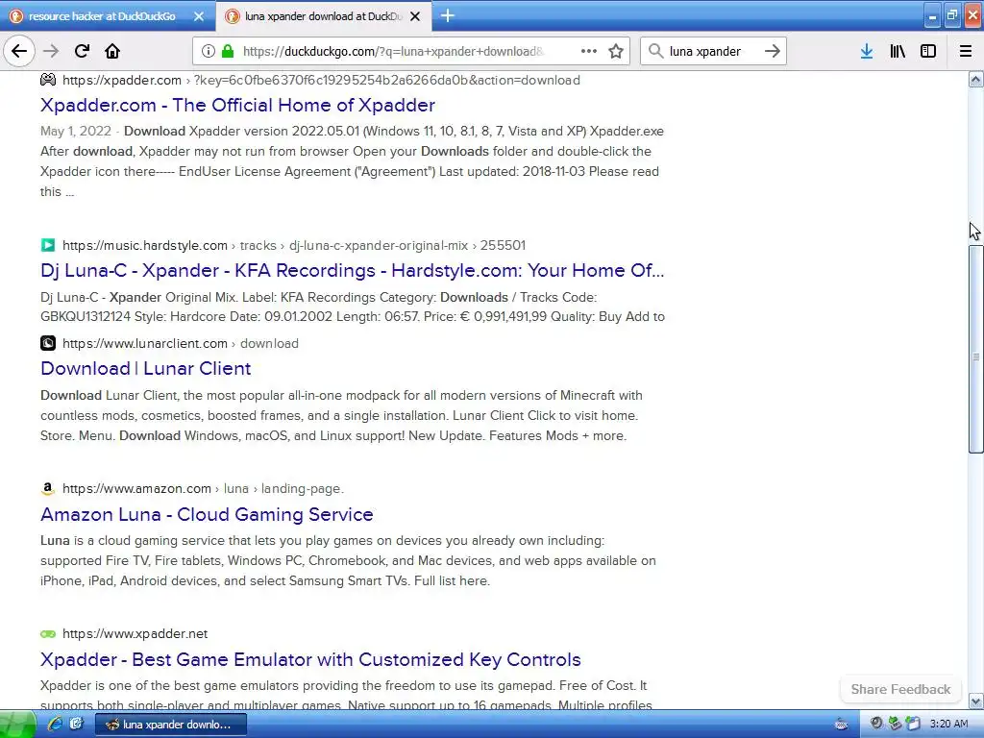Click the https://www.lunarclient.com URL text

(x=145, y=343)
